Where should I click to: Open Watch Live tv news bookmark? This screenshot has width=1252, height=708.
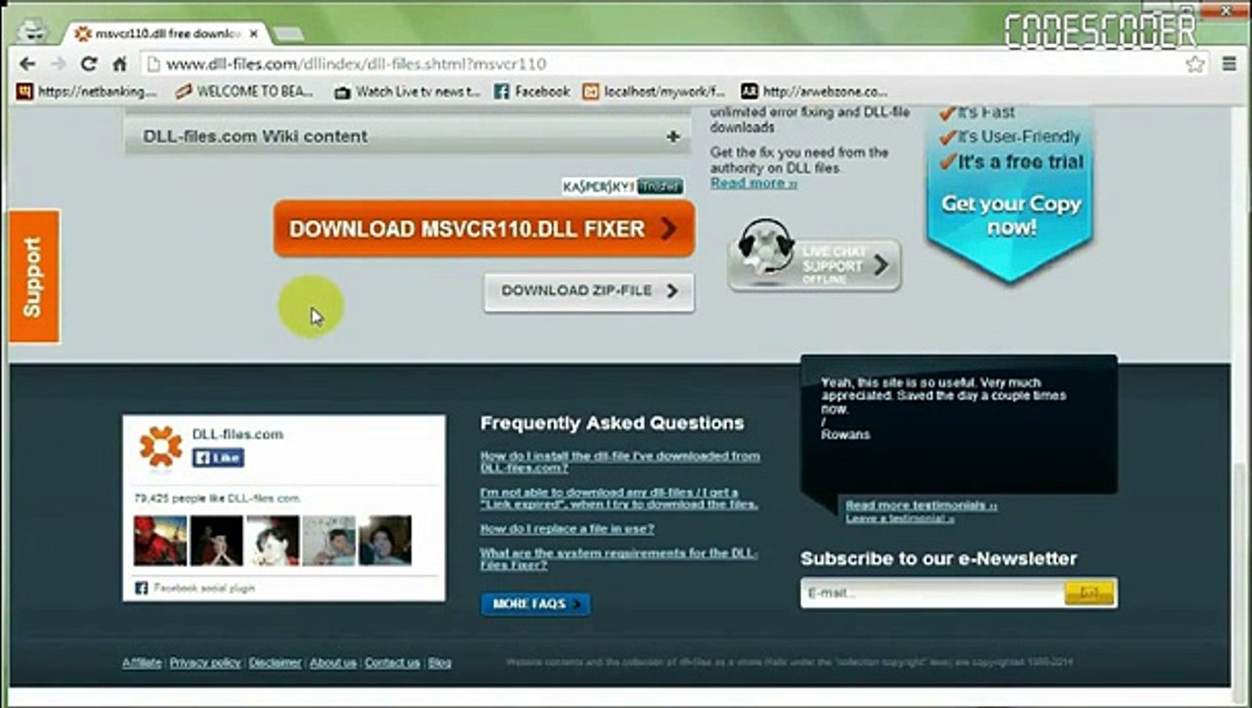[407, 91]
